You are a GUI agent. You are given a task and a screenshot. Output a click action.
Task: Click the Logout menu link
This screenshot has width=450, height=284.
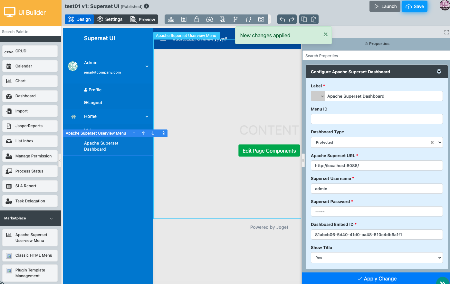point(93,103)
